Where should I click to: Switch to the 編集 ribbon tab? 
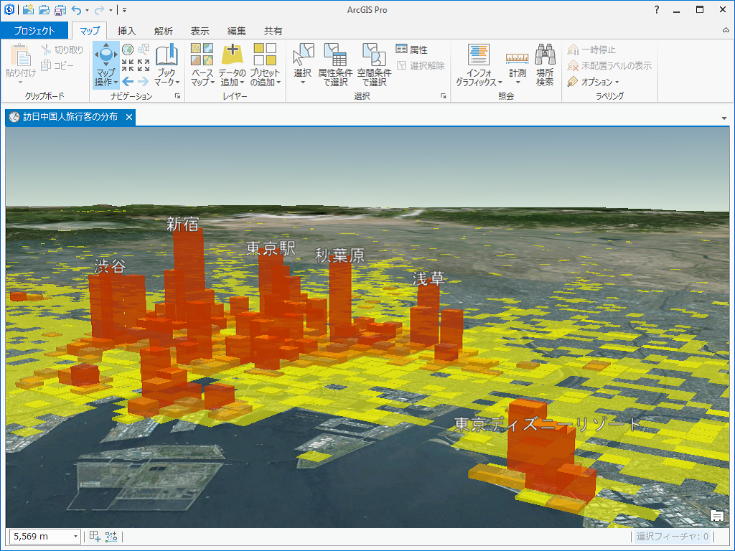[236, 31]
